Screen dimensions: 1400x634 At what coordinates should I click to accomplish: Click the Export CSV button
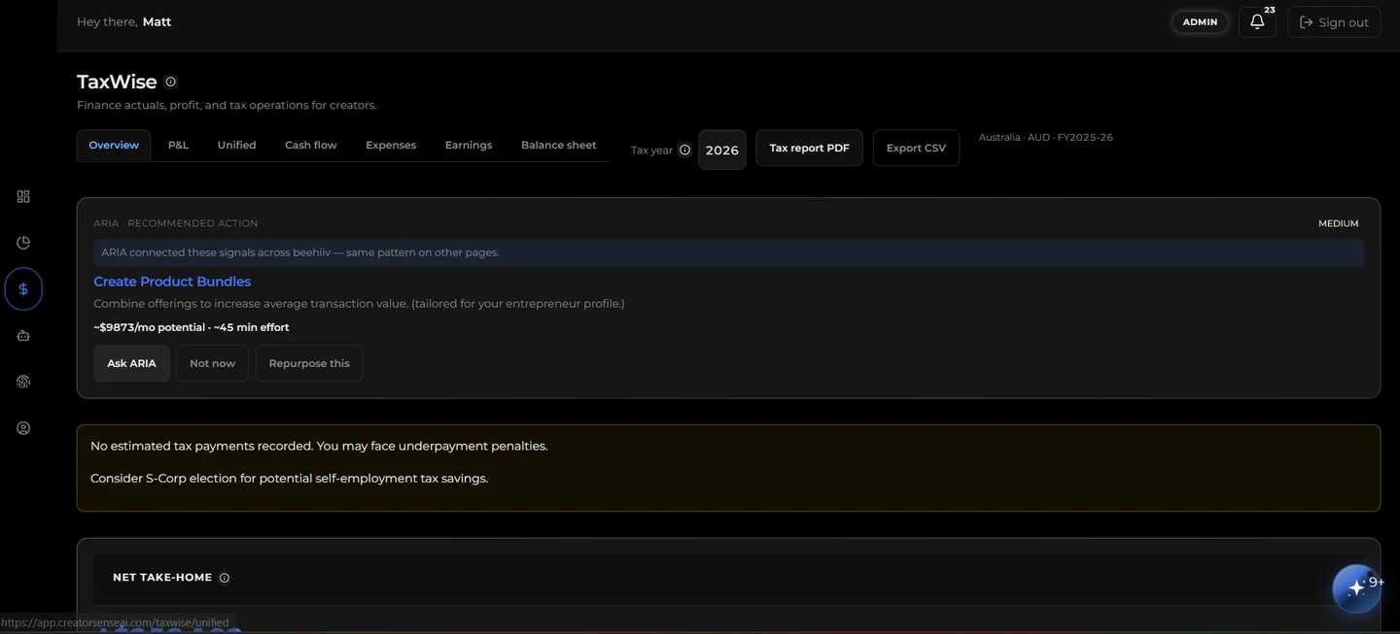916,149
